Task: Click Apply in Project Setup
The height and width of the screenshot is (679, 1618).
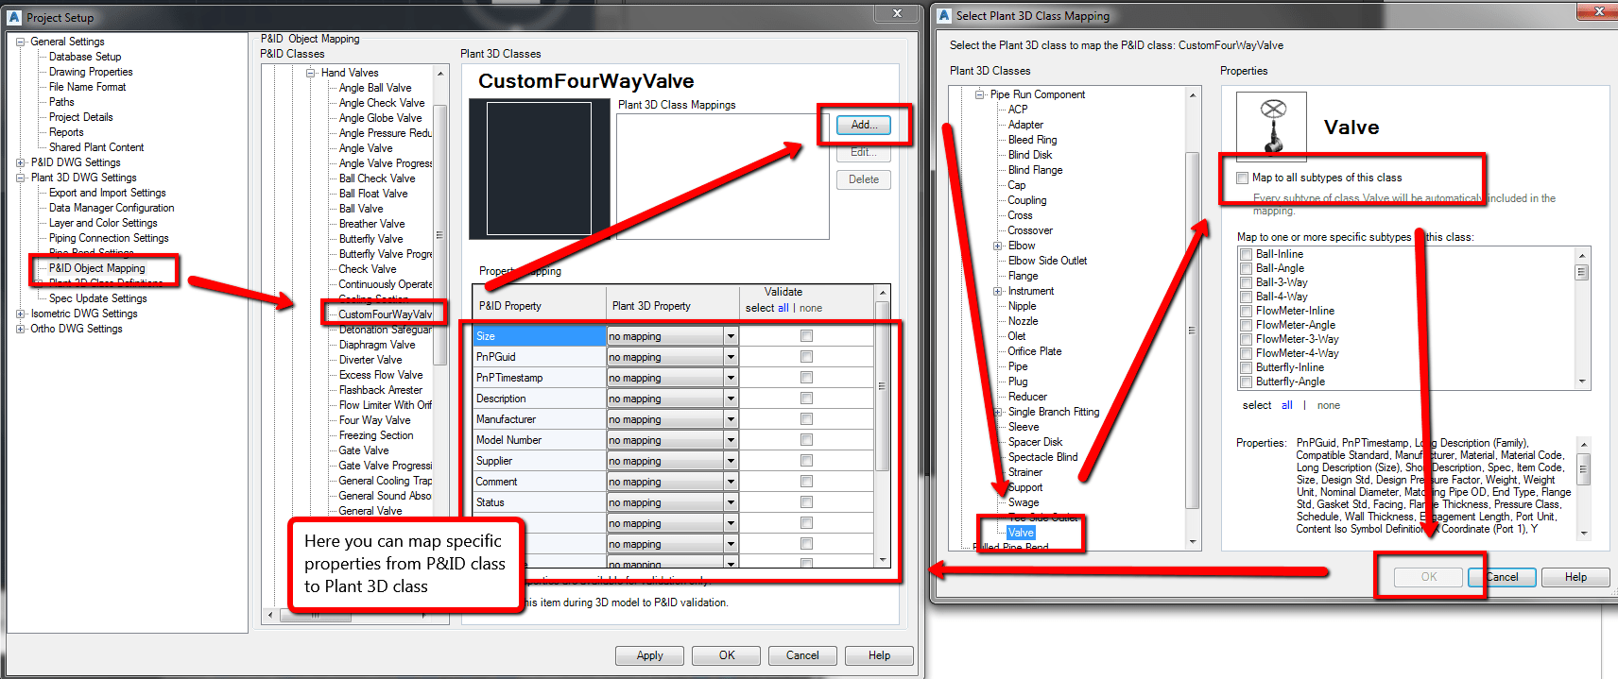Action: (650, 655)
